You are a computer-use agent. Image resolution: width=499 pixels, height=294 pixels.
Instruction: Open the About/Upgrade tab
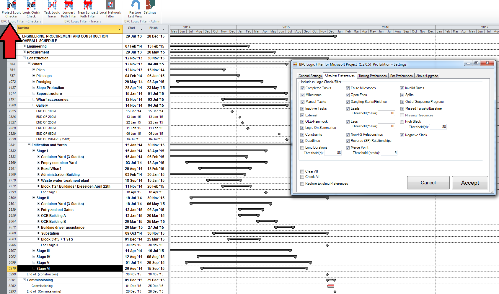427,76
